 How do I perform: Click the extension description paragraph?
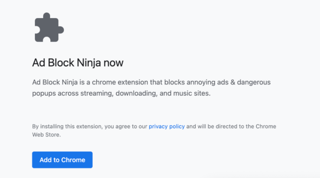coord(151,88)
